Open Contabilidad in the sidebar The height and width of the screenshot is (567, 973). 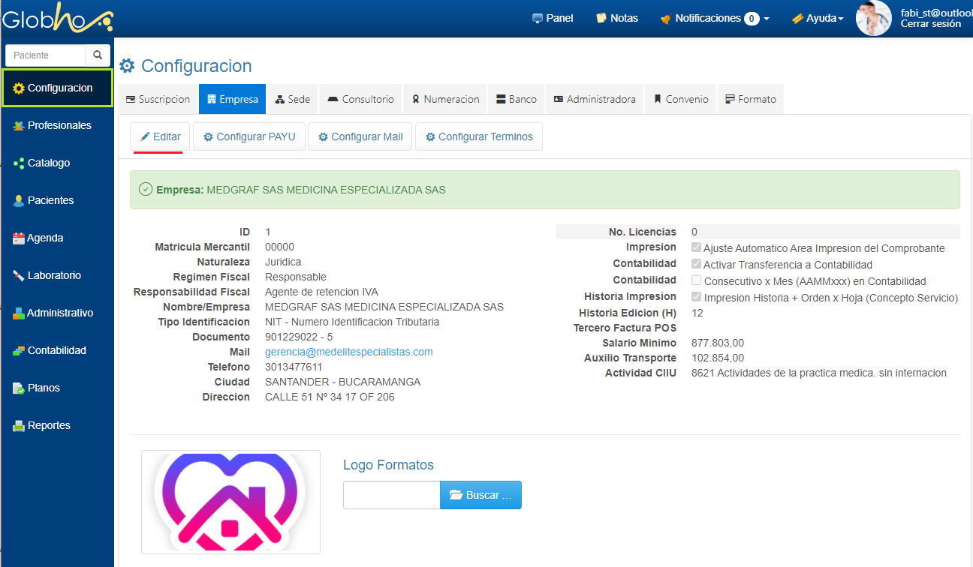click(56, 350)
